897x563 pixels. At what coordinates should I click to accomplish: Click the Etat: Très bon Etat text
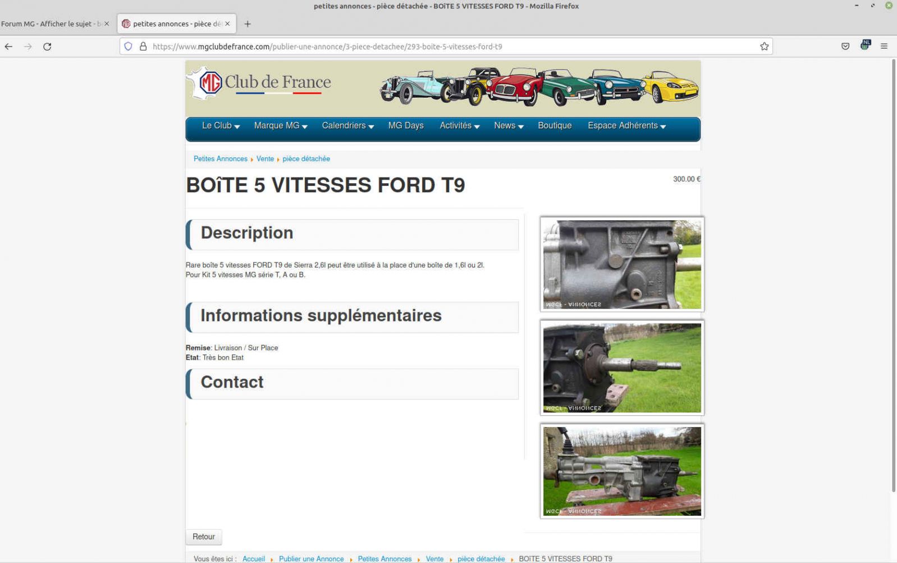click(214, 358)
